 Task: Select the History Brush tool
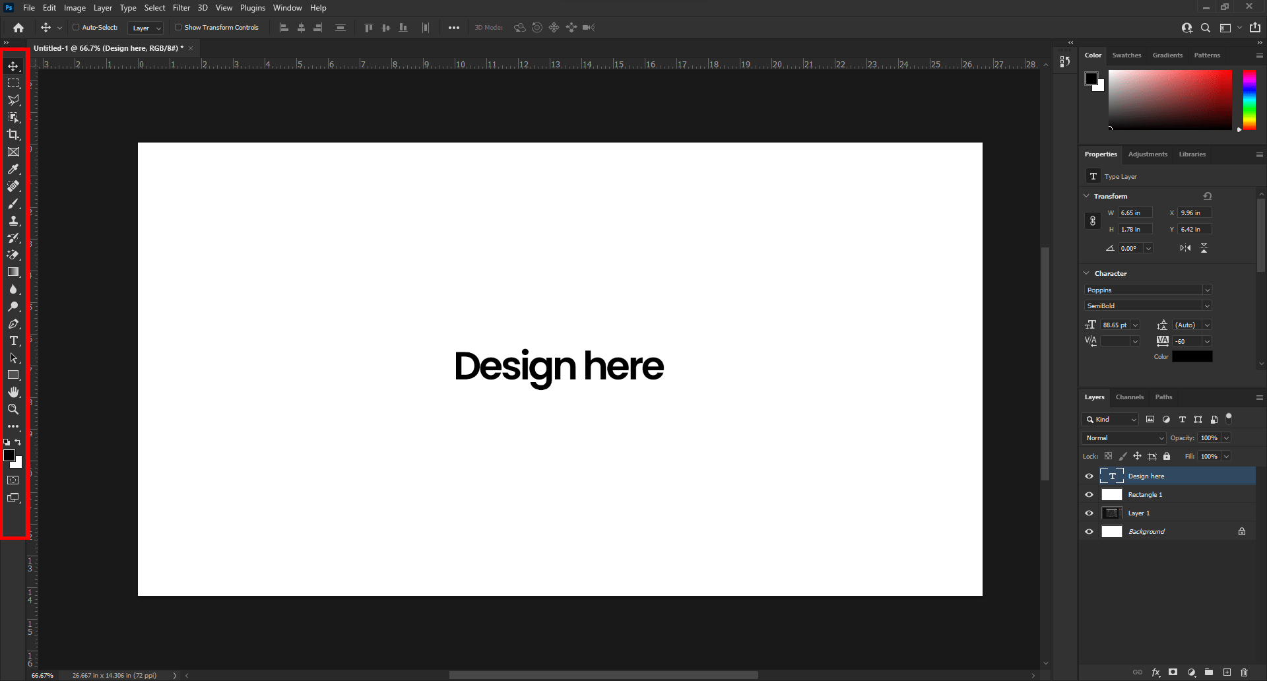[13, 238]
